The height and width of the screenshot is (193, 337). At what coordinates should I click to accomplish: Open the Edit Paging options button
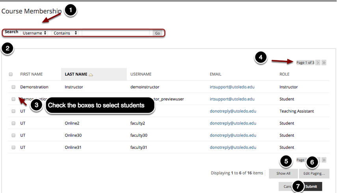(314, 173)
